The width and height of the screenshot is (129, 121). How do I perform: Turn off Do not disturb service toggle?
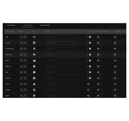tap(89, 49)
